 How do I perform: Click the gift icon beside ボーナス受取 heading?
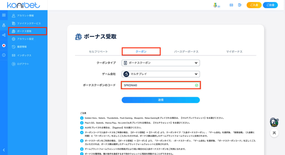click(x=78, y=37)
